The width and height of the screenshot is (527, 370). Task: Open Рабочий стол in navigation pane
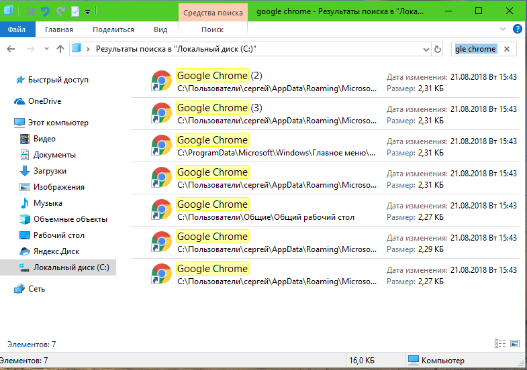pyautogui.click(x=59, y=235)
